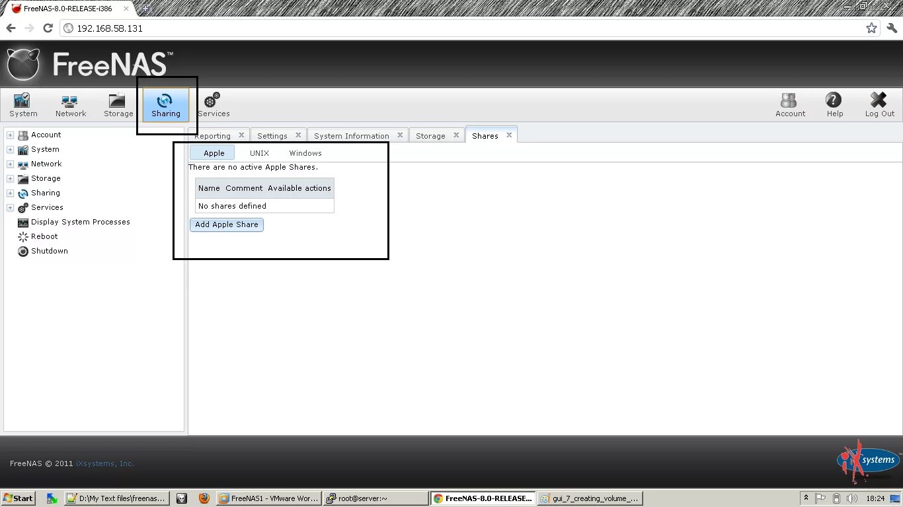This screenshot has height=507, width=903.
Task: Close the System Information tab
Action: pos(400,135)
